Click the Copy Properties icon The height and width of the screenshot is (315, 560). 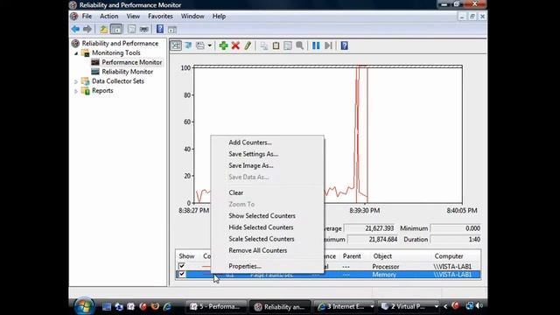coord(264,45)
